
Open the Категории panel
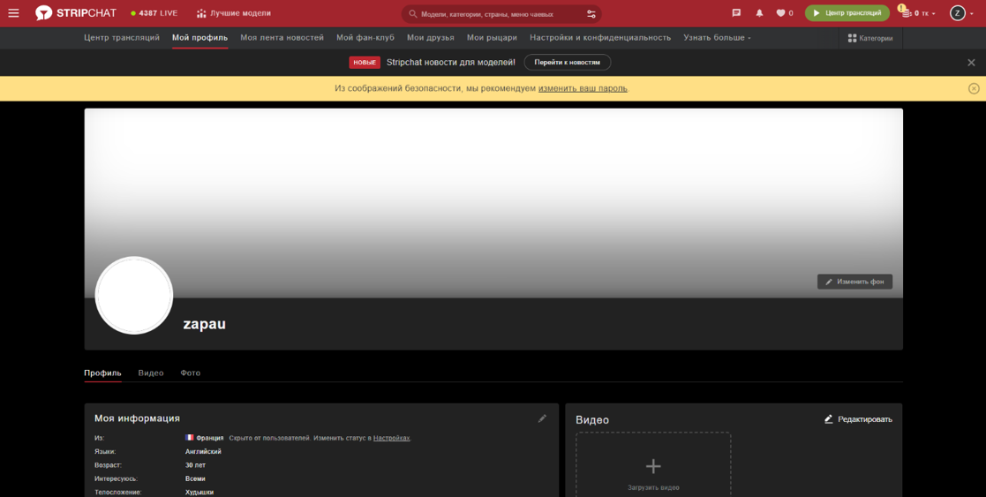click(x=870, y=38)
